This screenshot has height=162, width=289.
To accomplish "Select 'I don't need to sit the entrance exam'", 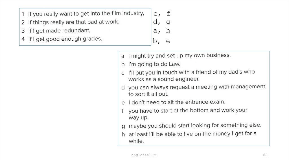I will coord(177,102).
